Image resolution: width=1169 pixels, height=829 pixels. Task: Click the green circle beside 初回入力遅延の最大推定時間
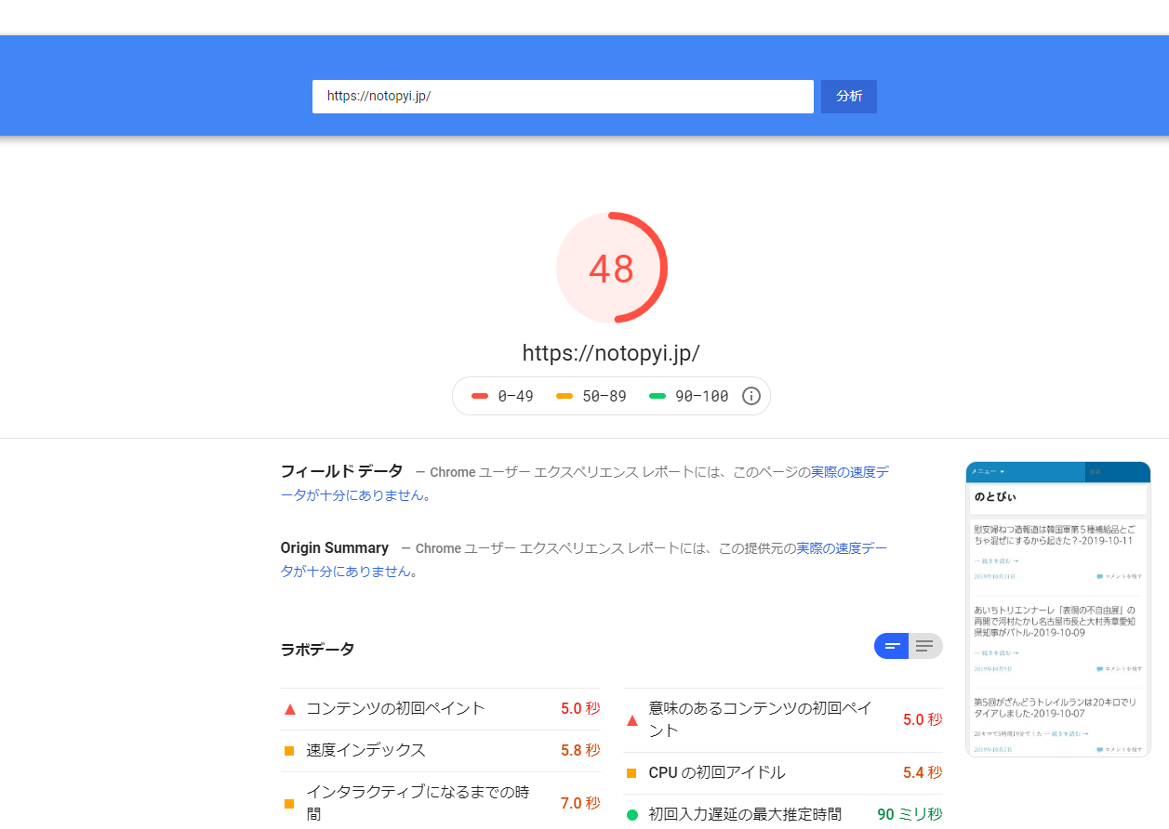pyautogui.click(x=631, y=815)
